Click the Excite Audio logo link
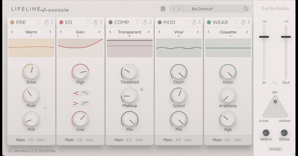 click(x=276, y=8)
